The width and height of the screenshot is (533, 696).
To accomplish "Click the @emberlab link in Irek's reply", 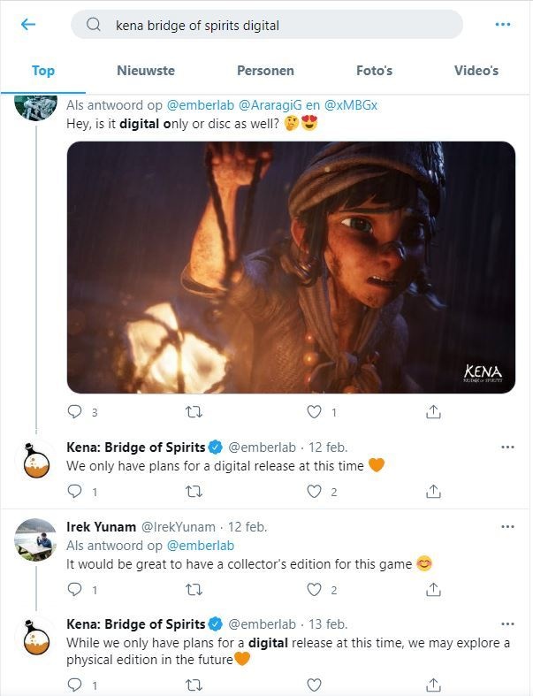I will pos(201,546).
